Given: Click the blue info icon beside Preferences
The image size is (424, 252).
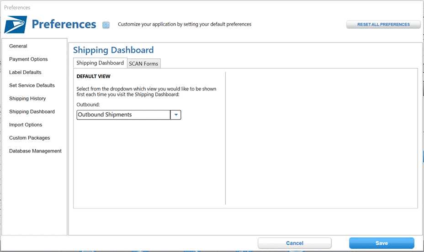Looking at the screenshot, I should [x=106, y=25].
